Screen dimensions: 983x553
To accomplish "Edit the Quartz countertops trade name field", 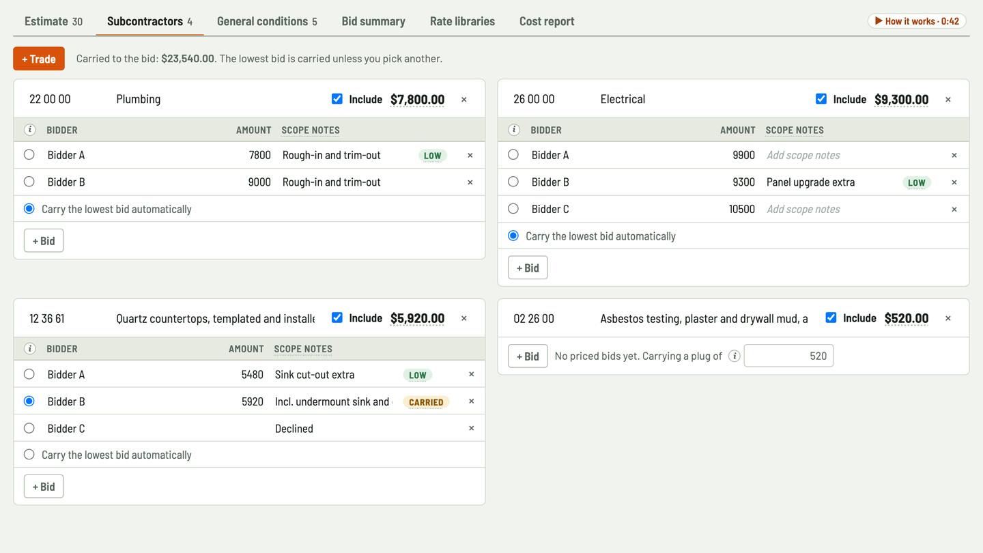I will click(x=216, y=318).
